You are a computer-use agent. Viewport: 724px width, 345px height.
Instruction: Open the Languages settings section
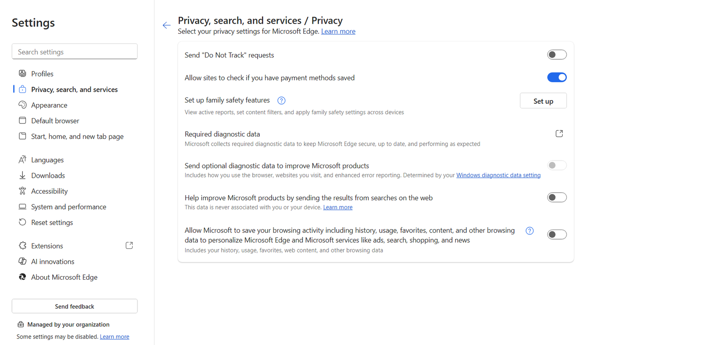coord(47,159)
